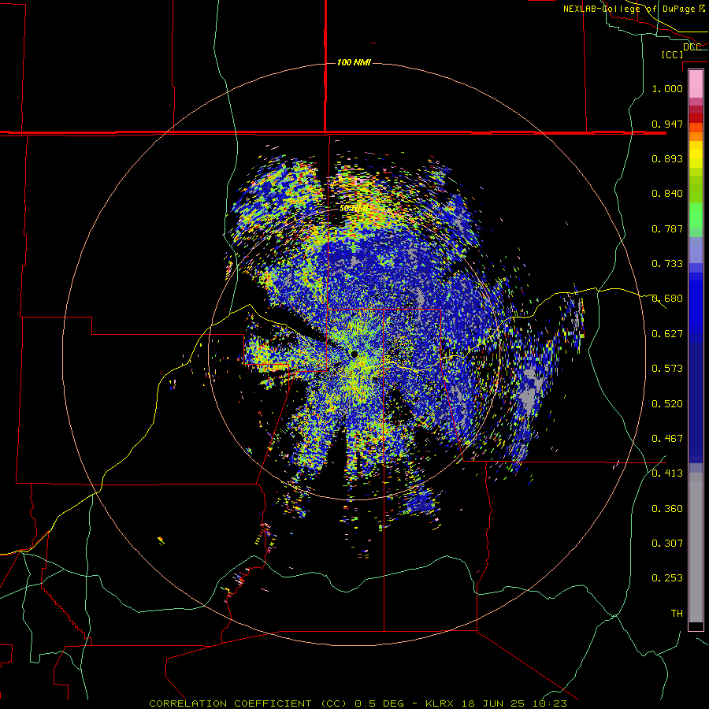
Task: Click the 100 NMI range ring label
Action: tap(354, 62)
